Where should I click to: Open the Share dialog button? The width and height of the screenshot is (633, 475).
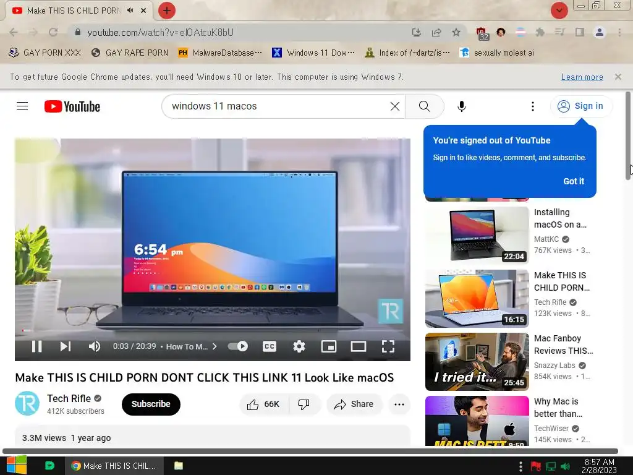coord(354,404)
